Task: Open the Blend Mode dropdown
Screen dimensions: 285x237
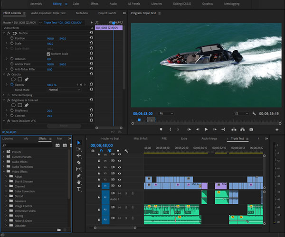Action: pos(63,90)
